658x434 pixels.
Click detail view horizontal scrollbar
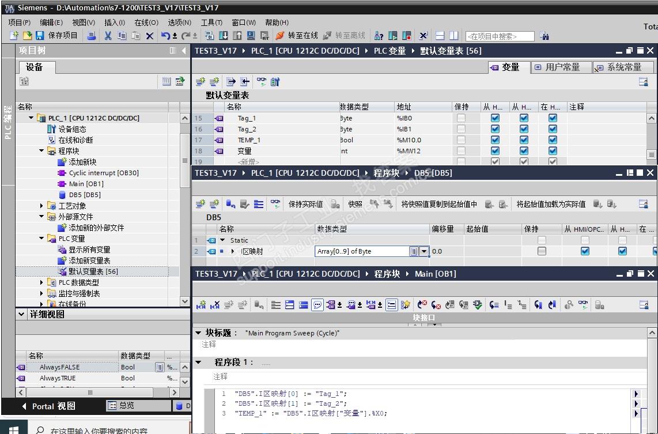click(x=90, y=393)
